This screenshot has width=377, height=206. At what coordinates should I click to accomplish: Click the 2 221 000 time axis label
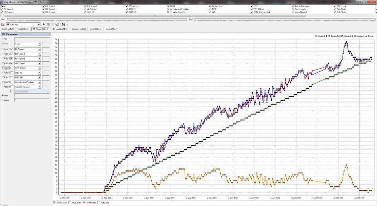coord(127,198)
